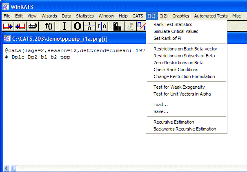Select Test for Weak Exogeneity
Screen dimensions: 247x172
[179, 87]
